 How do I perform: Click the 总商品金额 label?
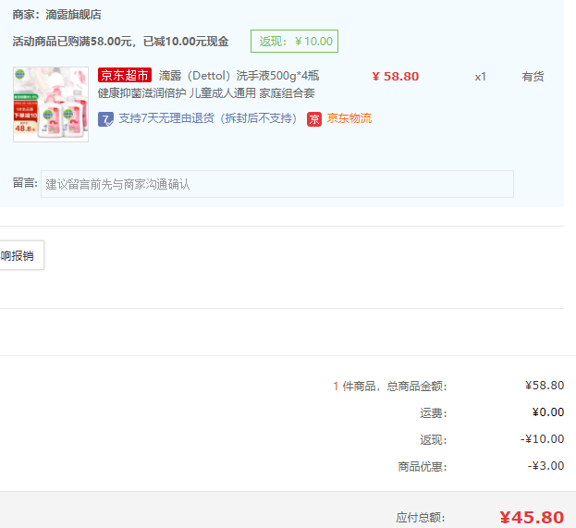point(417,387)
